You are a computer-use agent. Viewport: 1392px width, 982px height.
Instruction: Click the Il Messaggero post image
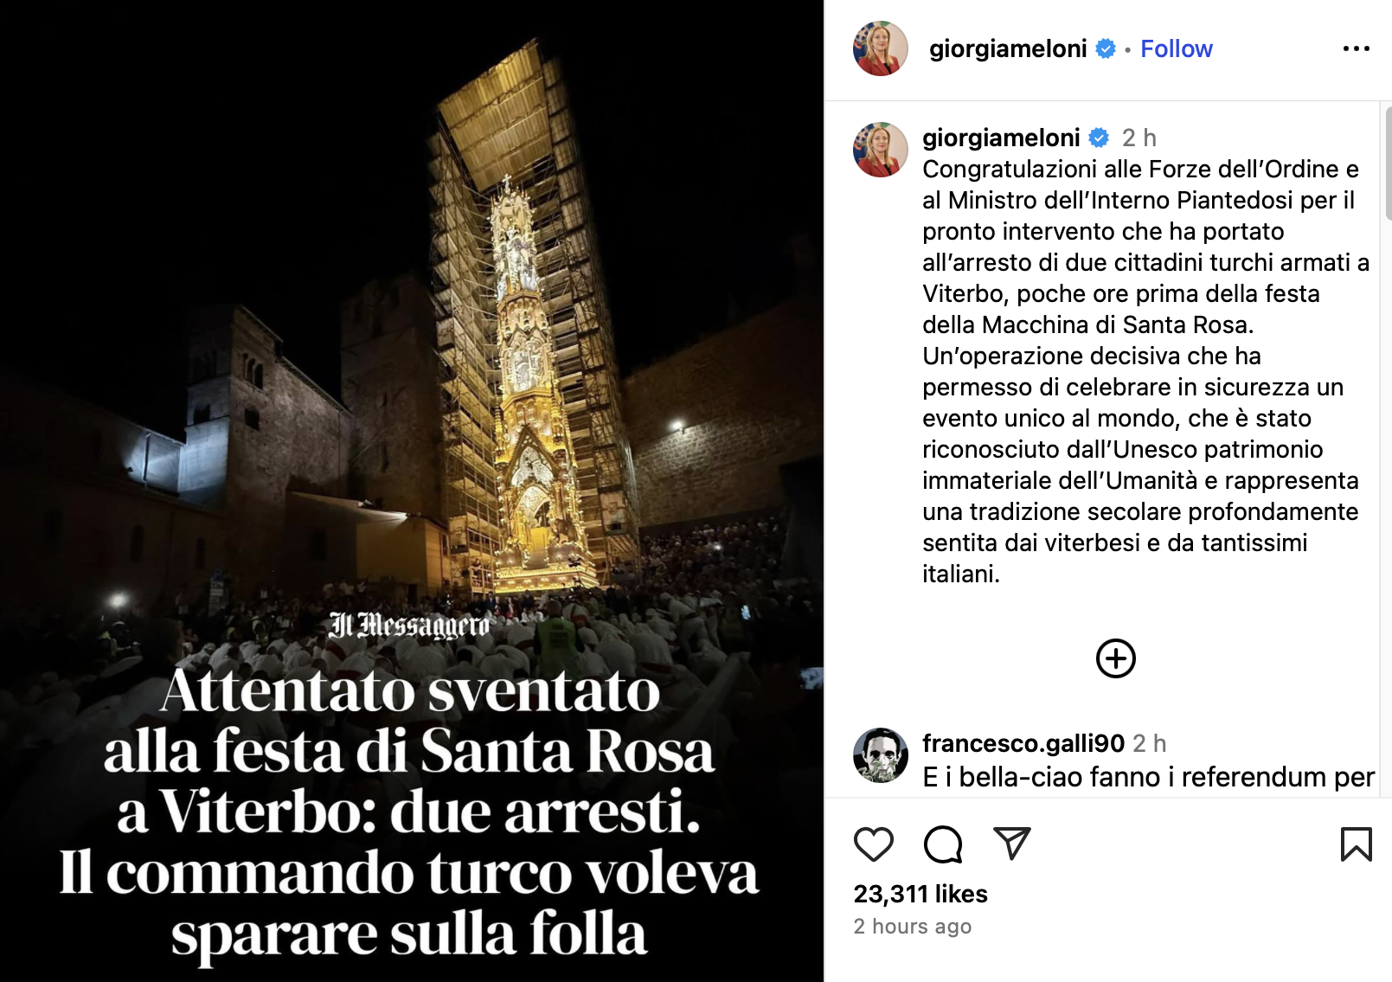(x=412, y=491)
